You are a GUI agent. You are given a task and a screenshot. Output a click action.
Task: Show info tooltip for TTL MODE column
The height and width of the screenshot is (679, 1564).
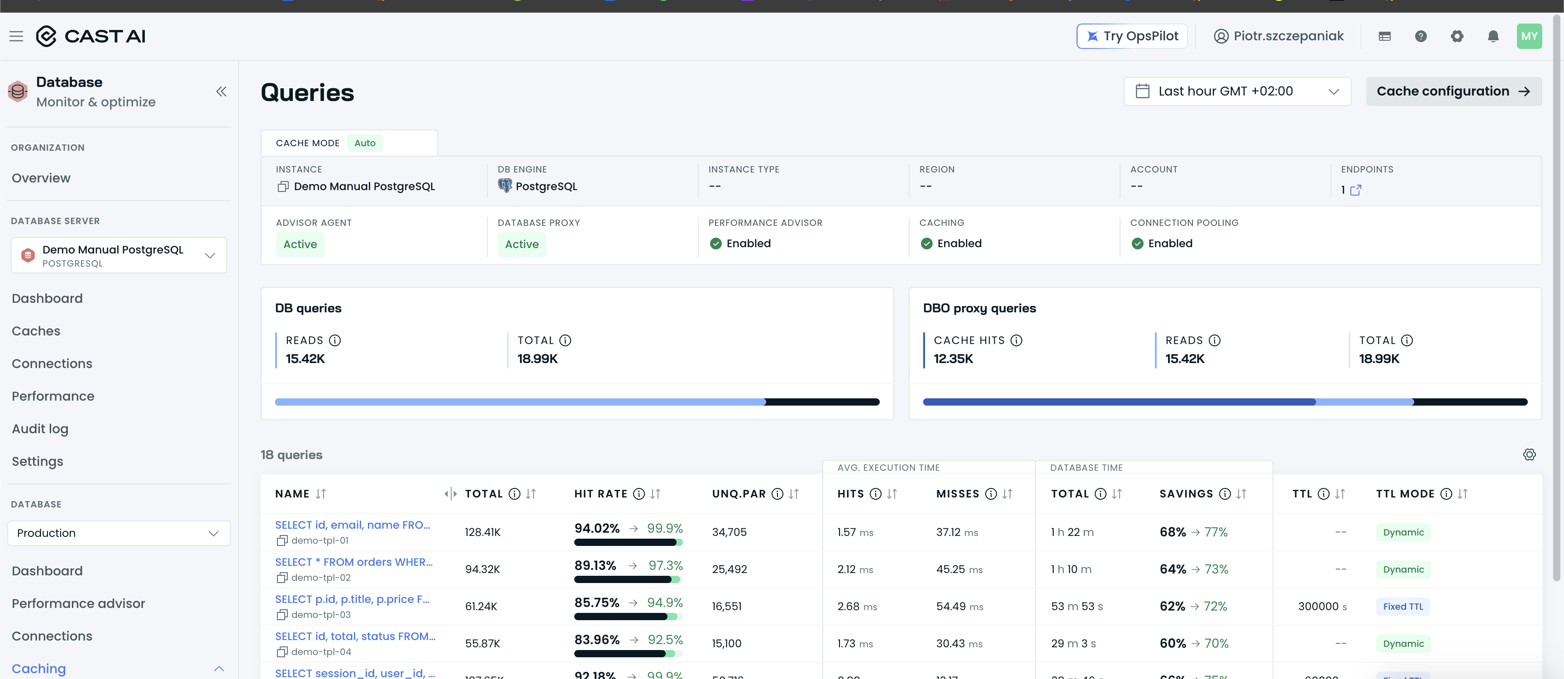pos(1445,494)
